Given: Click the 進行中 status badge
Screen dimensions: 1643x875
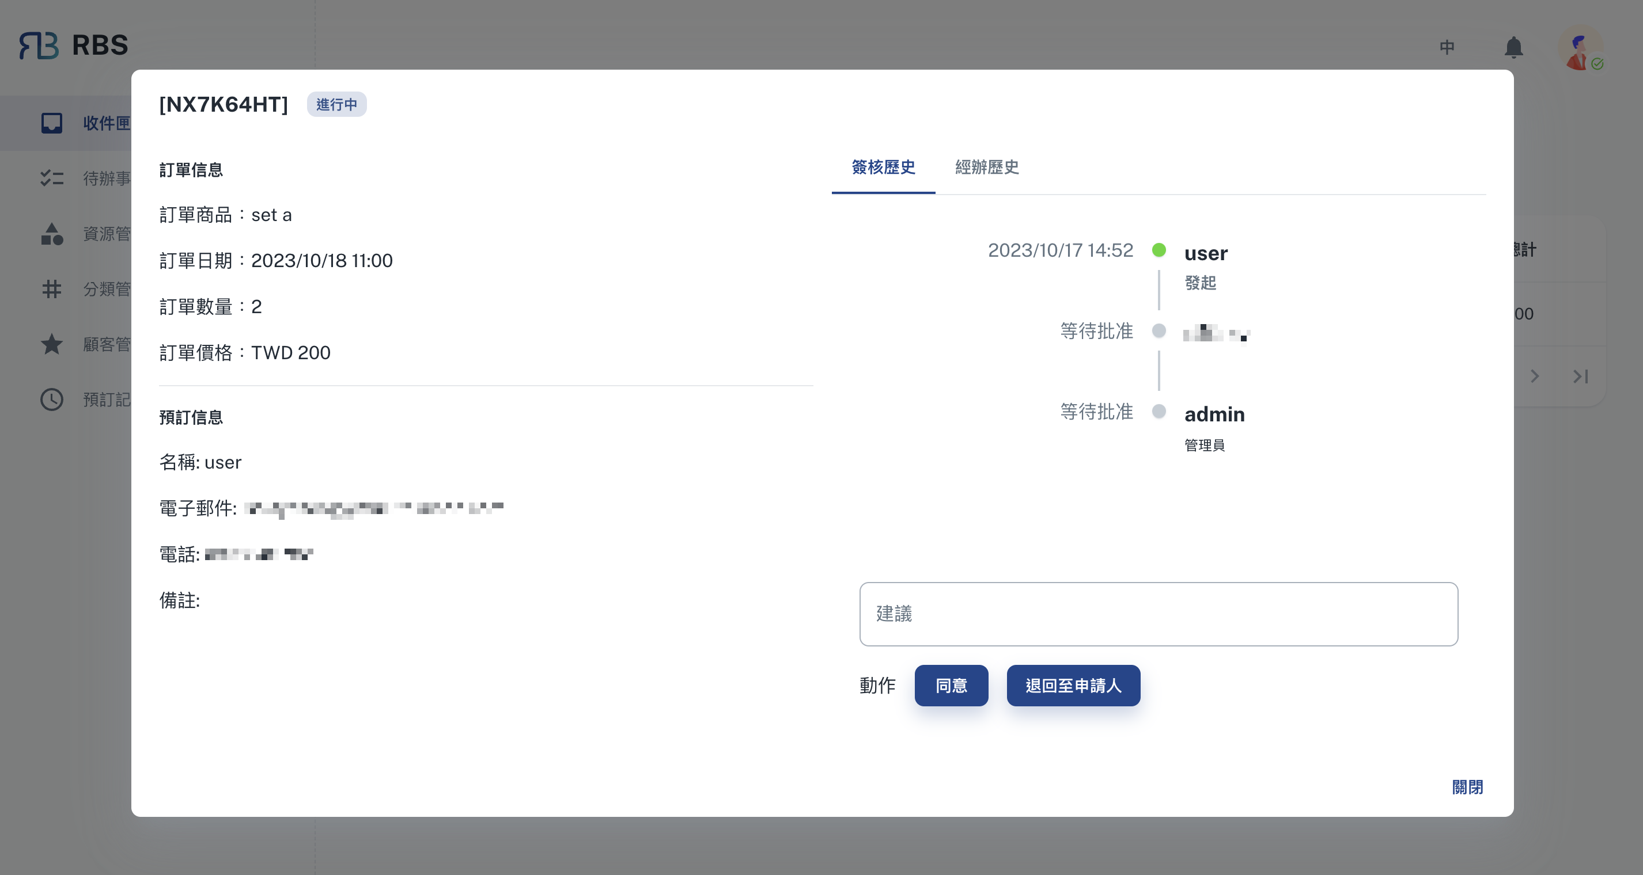Looking at the screenshot, I should click(x=337, y=105).
